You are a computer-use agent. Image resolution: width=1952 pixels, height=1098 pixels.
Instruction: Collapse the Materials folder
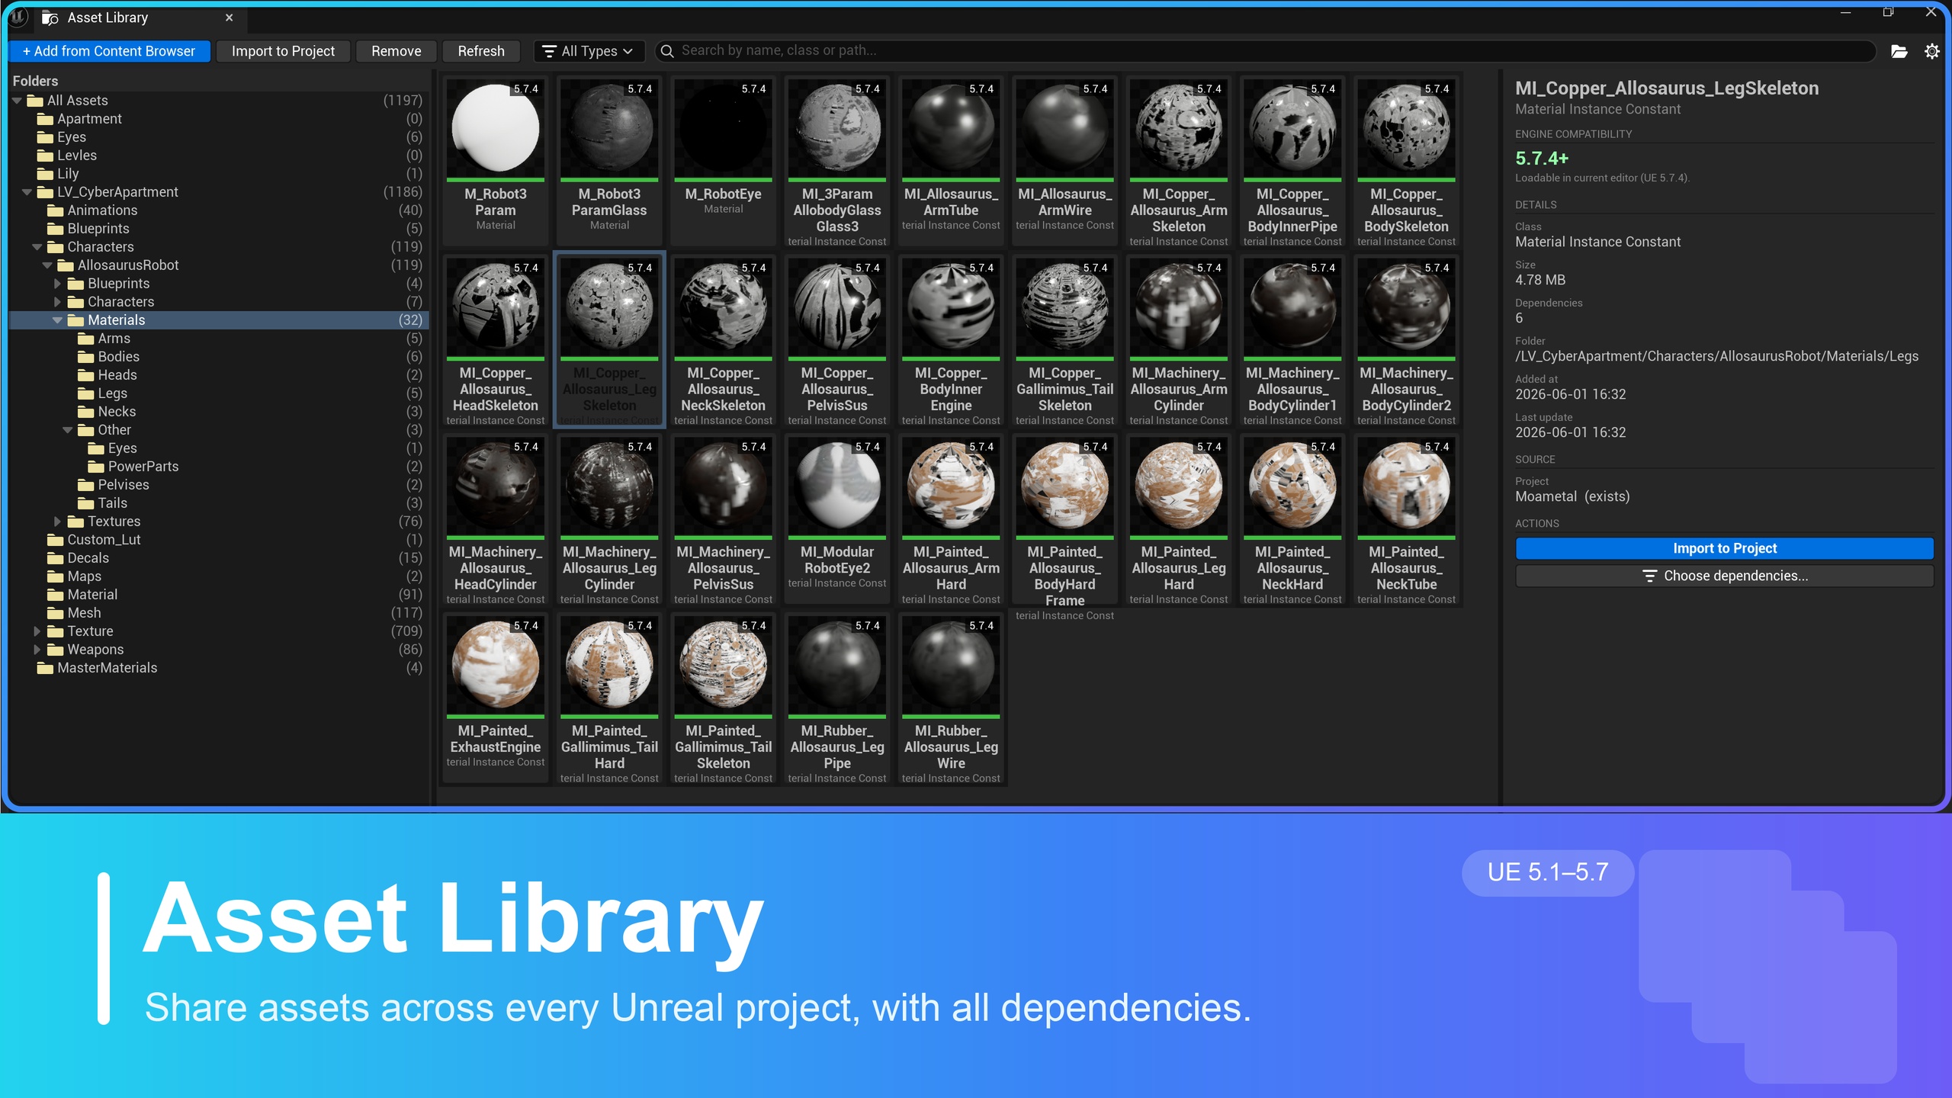point(57,320)
